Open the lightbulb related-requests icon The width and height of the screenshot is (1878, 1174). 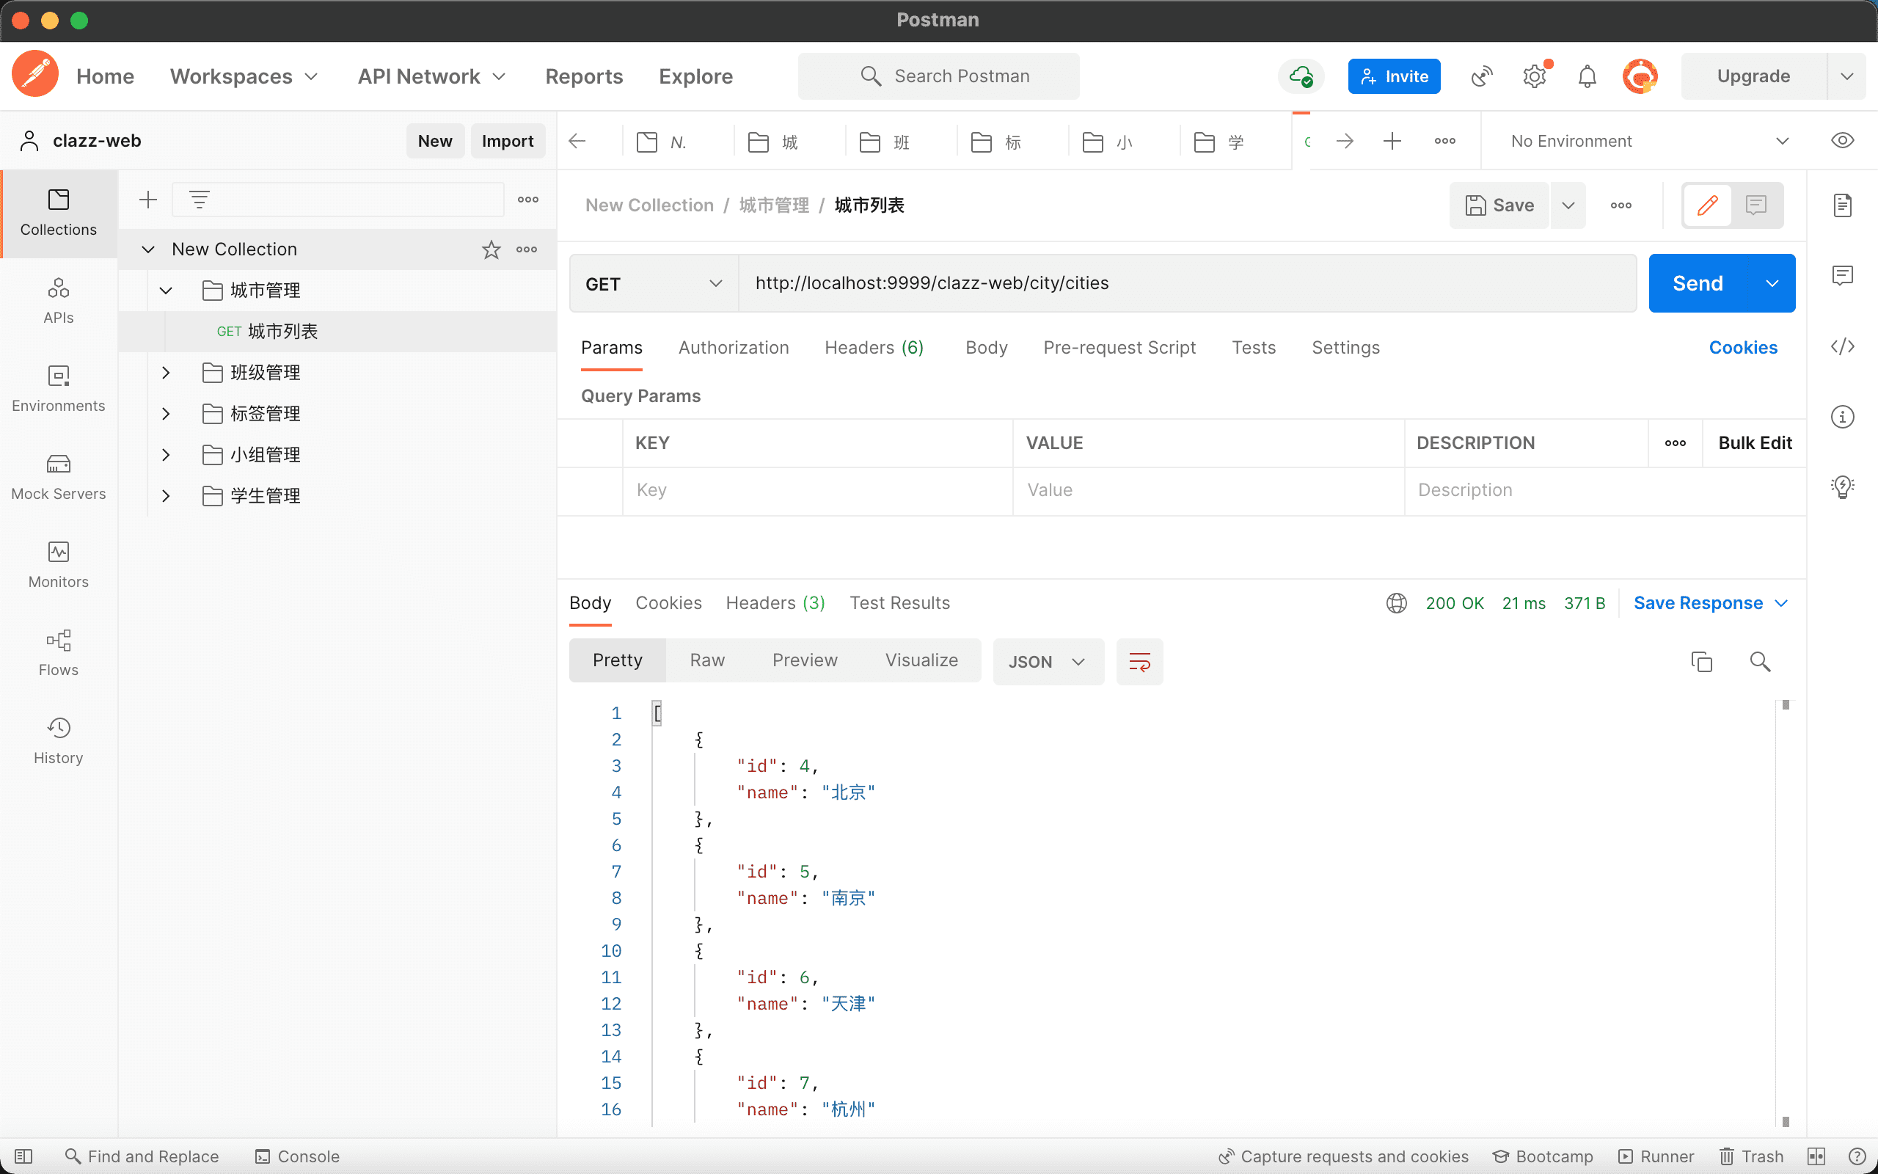(1842, 486)
